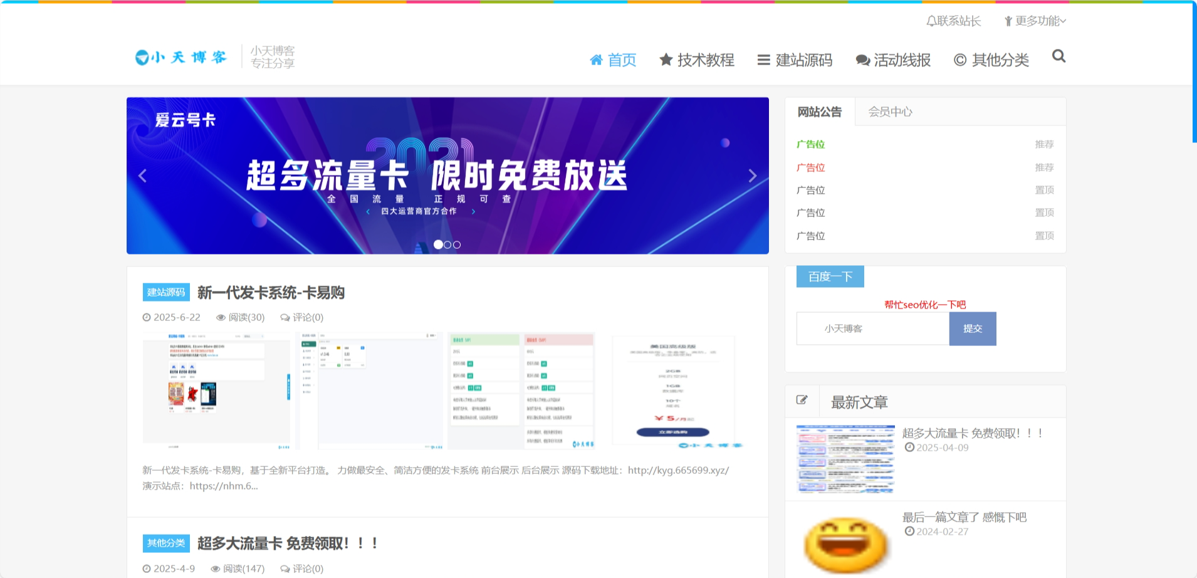This screenshot has width=1197, height=578.
Task: Select the star icon beside 技术教程
Action: 666,60
